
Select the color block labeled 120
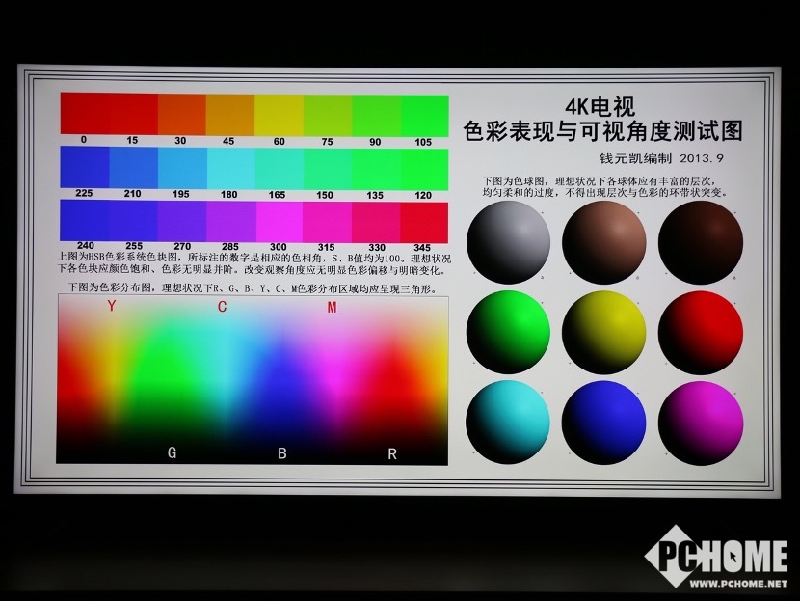(424, 170)
